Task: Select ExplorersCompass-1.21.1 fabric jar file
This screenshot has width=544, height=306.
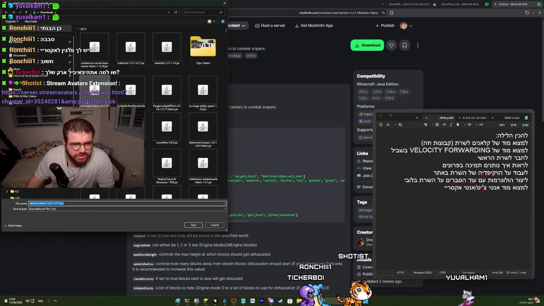Action: click(x=203, y=130)
